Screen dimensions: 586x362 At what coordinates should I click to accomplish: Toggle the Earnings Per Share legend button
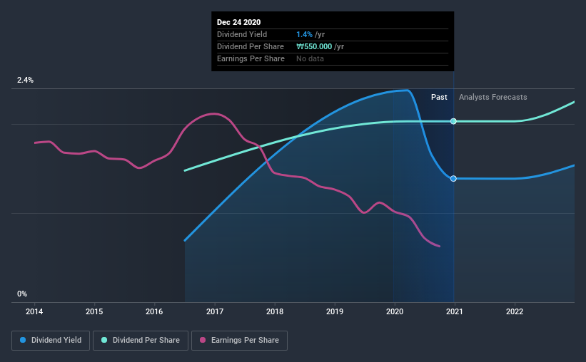point(239,341)
